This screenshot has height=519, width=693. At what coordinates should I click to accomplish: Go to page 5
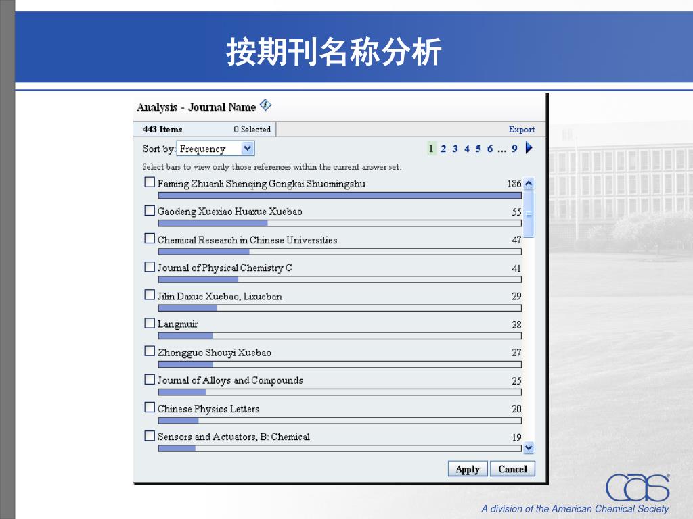[x=478, y=149]
